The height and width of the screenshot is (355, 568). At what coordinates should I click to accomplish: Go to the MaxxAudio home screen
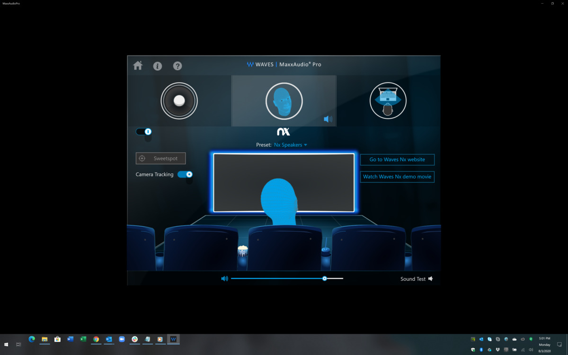[138, 66]
